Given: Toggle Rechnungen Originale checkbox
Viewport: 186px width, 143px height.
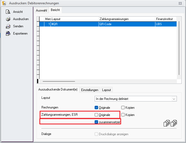Looking at the screenshot, I should coord(96,108).
